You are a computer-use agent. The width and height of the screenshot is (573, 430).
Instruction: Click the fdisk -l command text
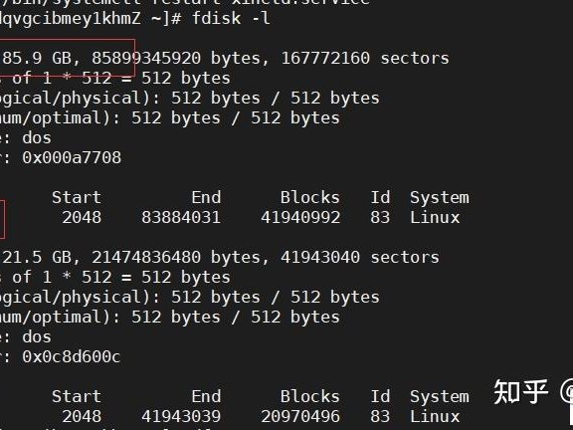point(232,18)
